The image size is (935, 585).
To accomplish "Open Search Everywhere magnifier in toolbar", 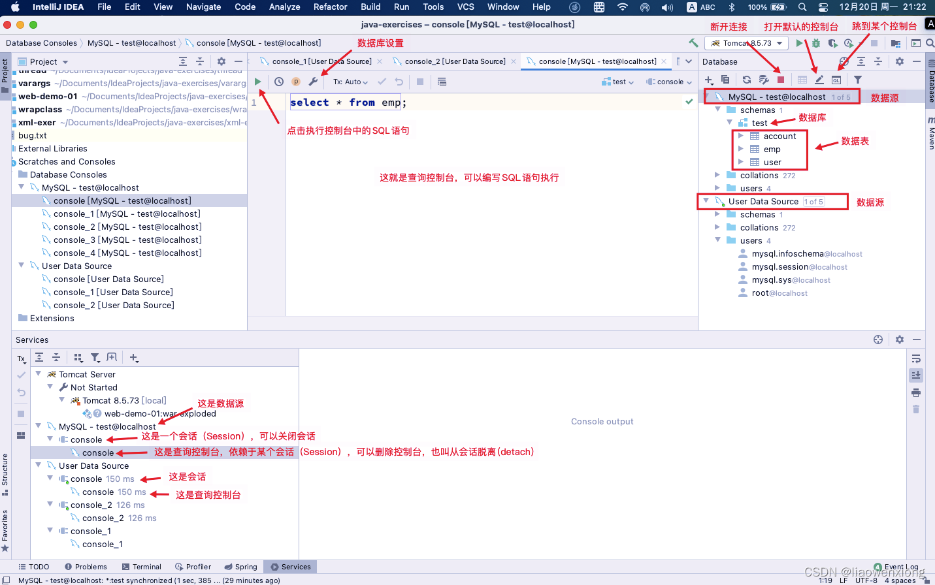I will (930, 43).
